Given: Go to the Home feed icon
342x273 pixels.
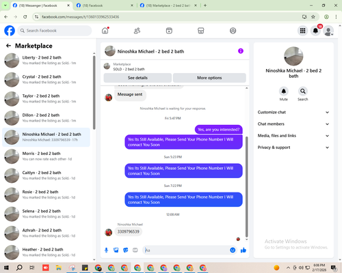Looking at the screenshot, I should click(105, 31).
